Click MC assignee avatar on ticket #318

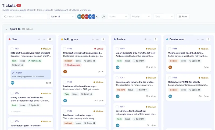pyautogui.click(x=12, y=83)
